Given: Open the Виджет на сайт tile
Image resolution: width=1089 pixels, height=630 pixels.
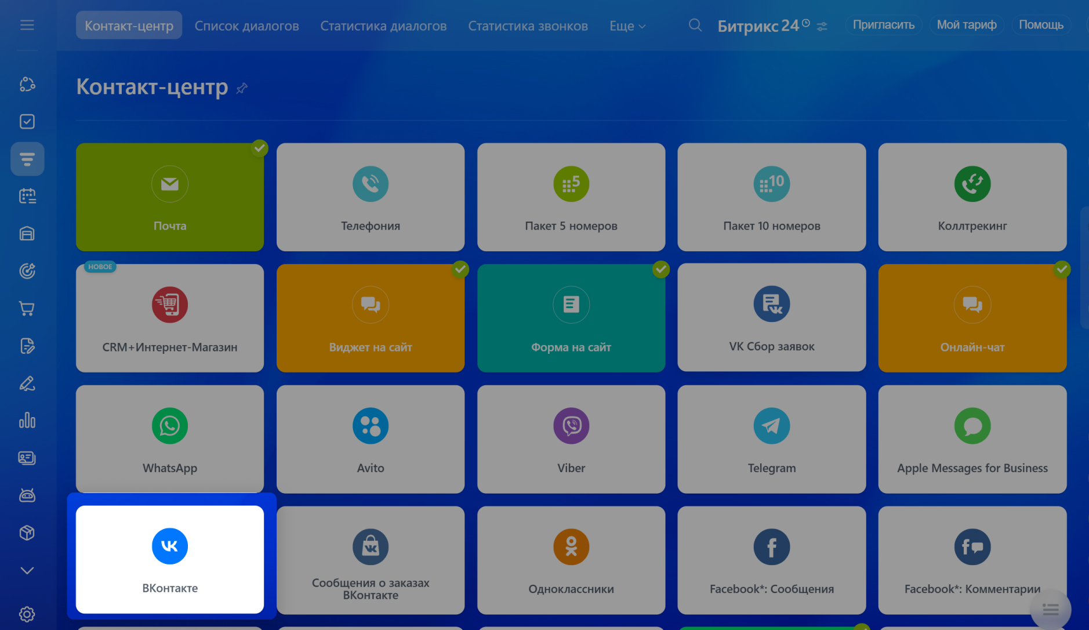Looking at the screenshot, I should pyautogui.click(x=371, y=318).
